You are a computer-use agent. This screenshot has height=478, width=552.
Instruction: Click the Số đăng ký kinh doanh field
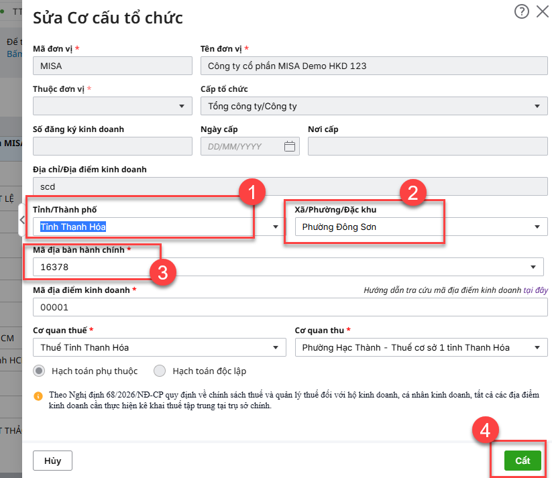pyautogui.click(x=112, y=146)
